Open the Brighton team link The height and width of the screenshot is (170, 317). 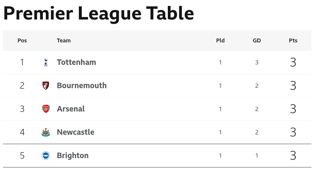[x=73, y=156]
